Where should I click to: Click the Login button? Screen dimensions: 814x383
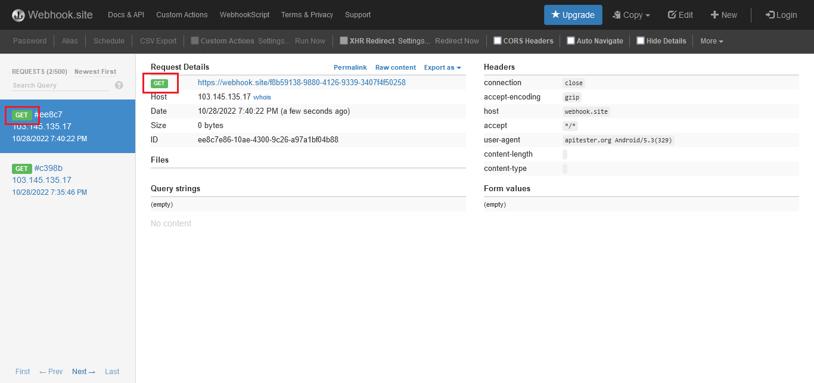[781, 15]
